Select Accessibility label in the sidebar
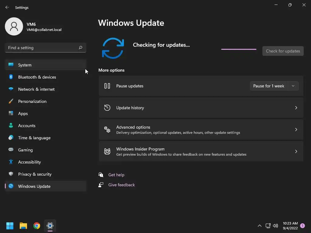Image resolution: width=311 pixels, height=233 pixels. click(x=29, y=162)
